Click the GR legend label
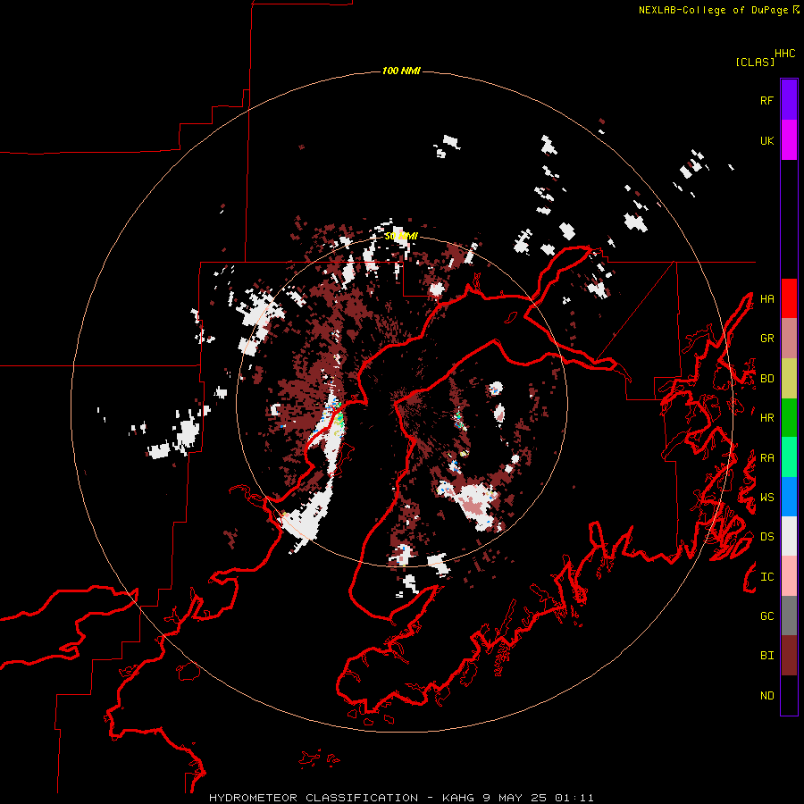Image resolution: width=804 pixels, height=804 pixels. [766, 339]
